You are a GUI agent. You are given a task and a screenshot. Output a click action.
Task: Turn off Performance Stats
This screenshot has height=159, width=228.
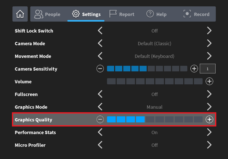coord(209,132)
